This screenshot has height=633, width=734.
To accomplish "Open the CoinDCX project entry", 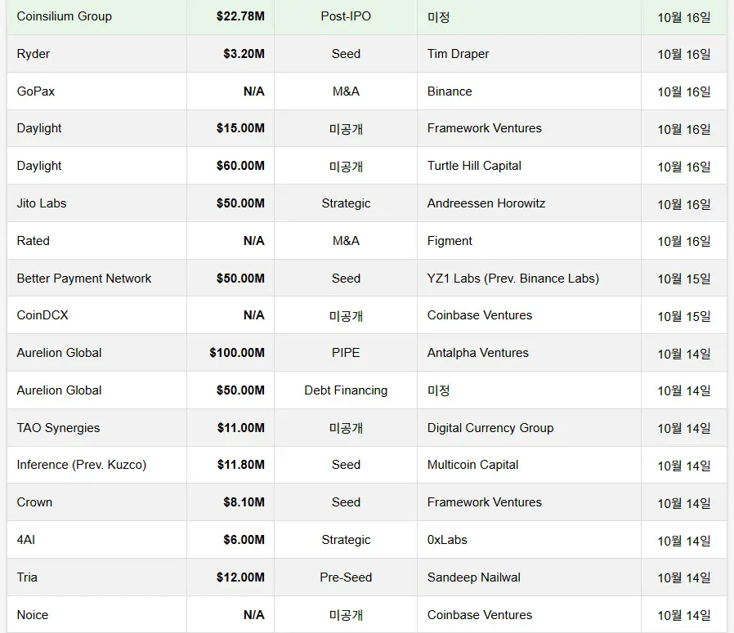I will tap(43, 315).
